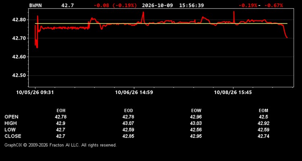Click the -0.08 (-0.19%) change value
302x161 pixels.
click(x=116, y=5)
